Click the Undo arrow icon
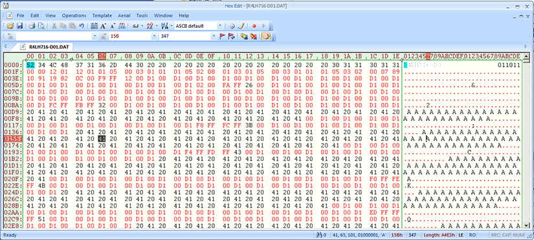534x240 pixels. click(82, 26)
